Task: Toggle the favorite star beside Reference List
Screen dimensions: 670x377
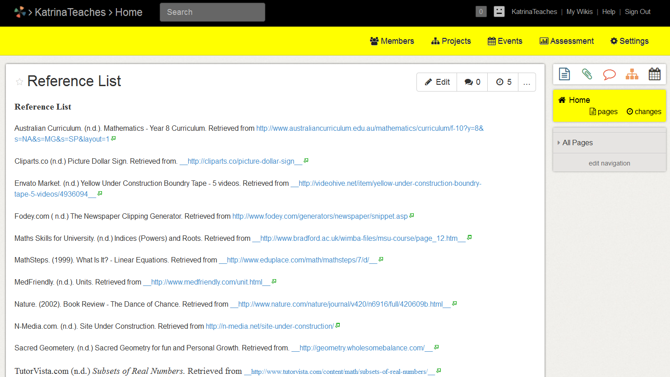Action: click(x=19, y=82)
